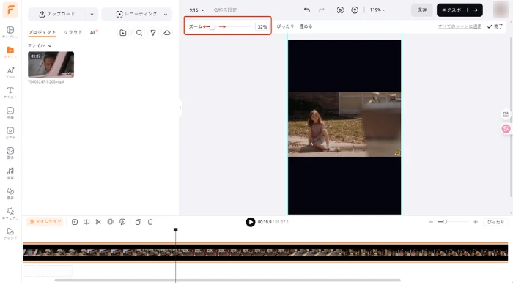The image size is (513, 293).
Task: Switch to the クラウド tab
Action: [x=73, y=33]
